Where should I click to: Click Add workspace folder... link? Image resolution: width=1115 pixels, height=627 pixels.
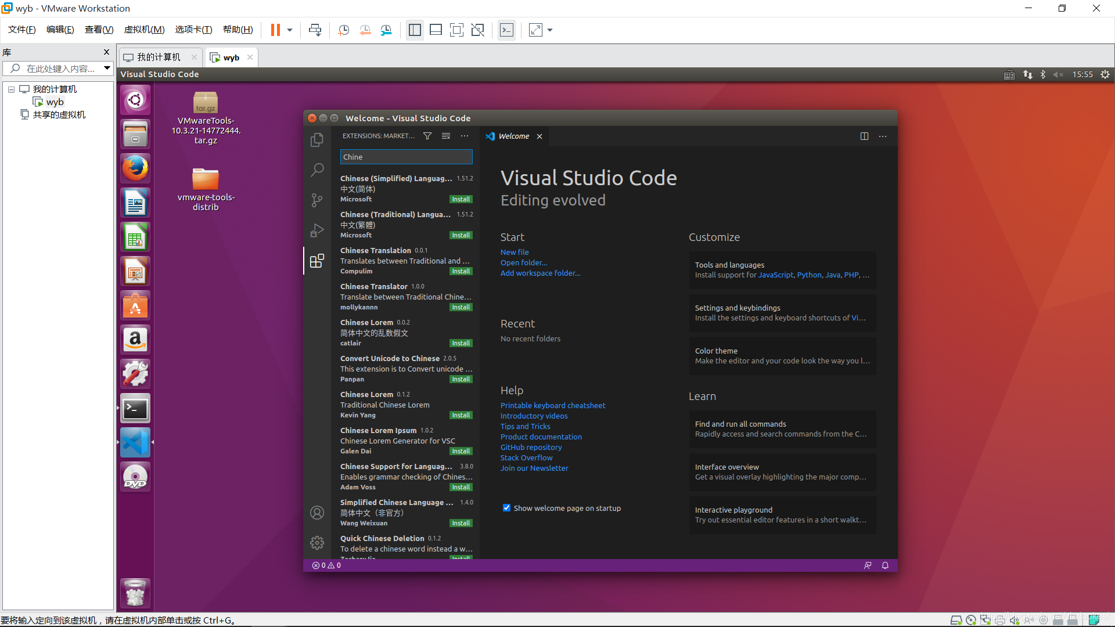(x=540, y=273)
